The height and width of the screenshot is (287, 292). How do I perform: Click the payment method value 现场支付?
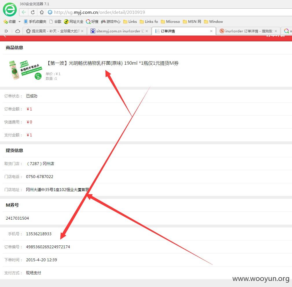click(34, 273)
